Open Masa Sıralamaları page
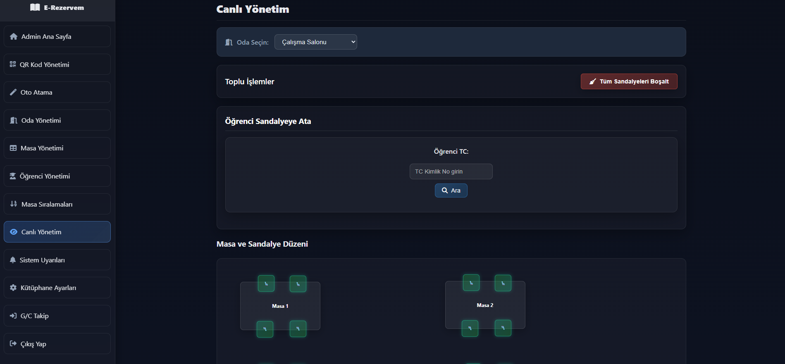Viewport: 785px width, 364px height. click(57, 204)
